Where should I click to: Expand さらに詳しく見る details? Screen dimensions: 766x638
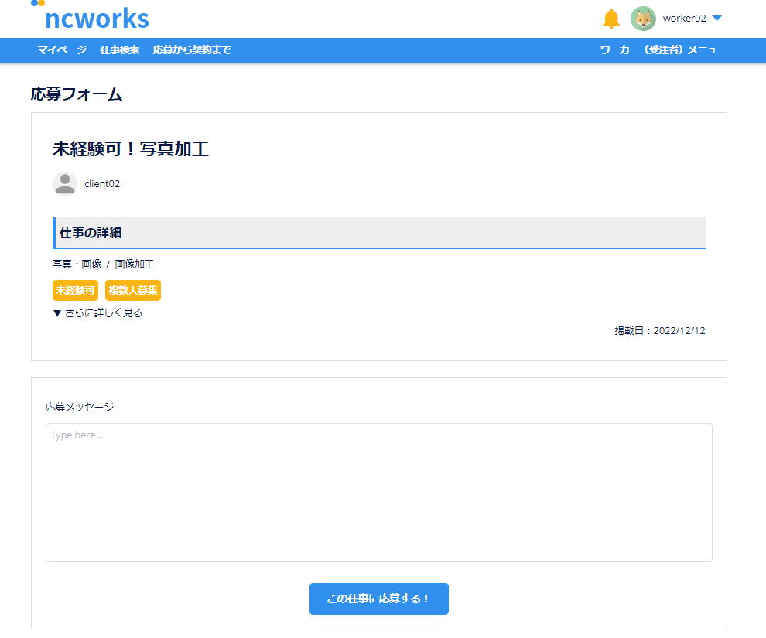coord(97,313)
